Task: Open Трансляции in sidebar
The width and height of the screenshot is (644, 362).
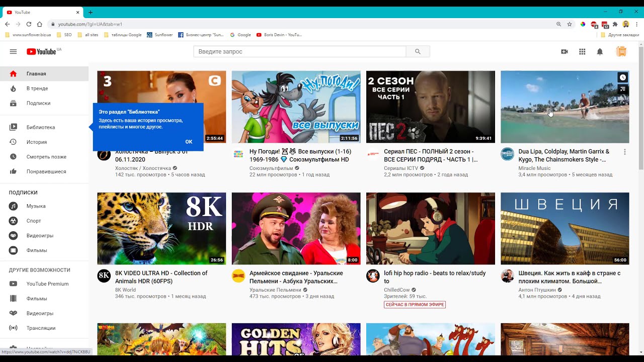Action: [x=44, y=328]
